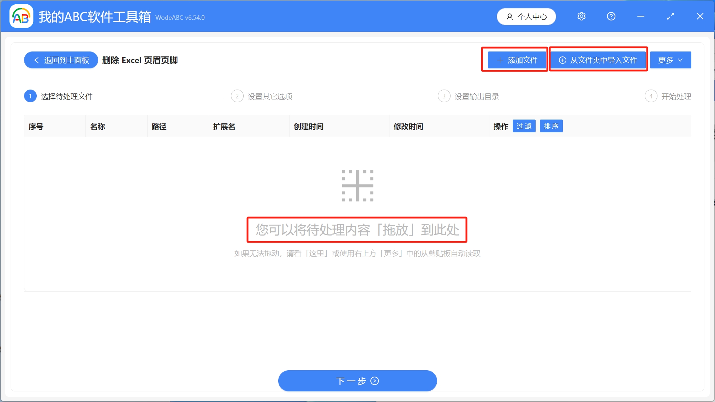Click the 下一步 button
This screenshot has height=402, width=715.
click(x=357, y=381)
